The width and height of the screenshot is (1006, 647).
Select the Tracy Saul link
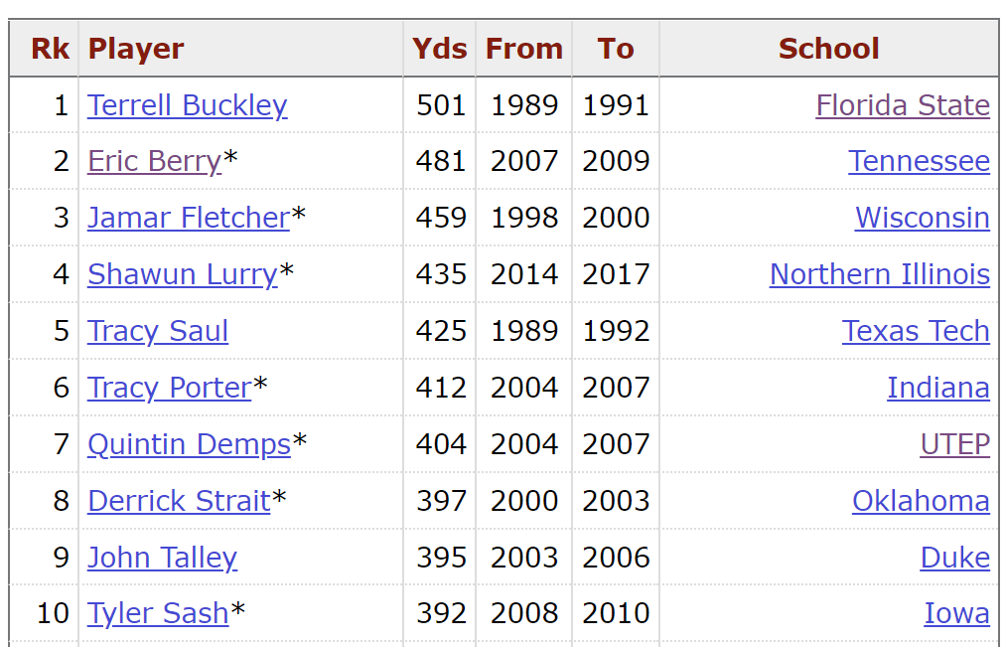pos(158,331)
